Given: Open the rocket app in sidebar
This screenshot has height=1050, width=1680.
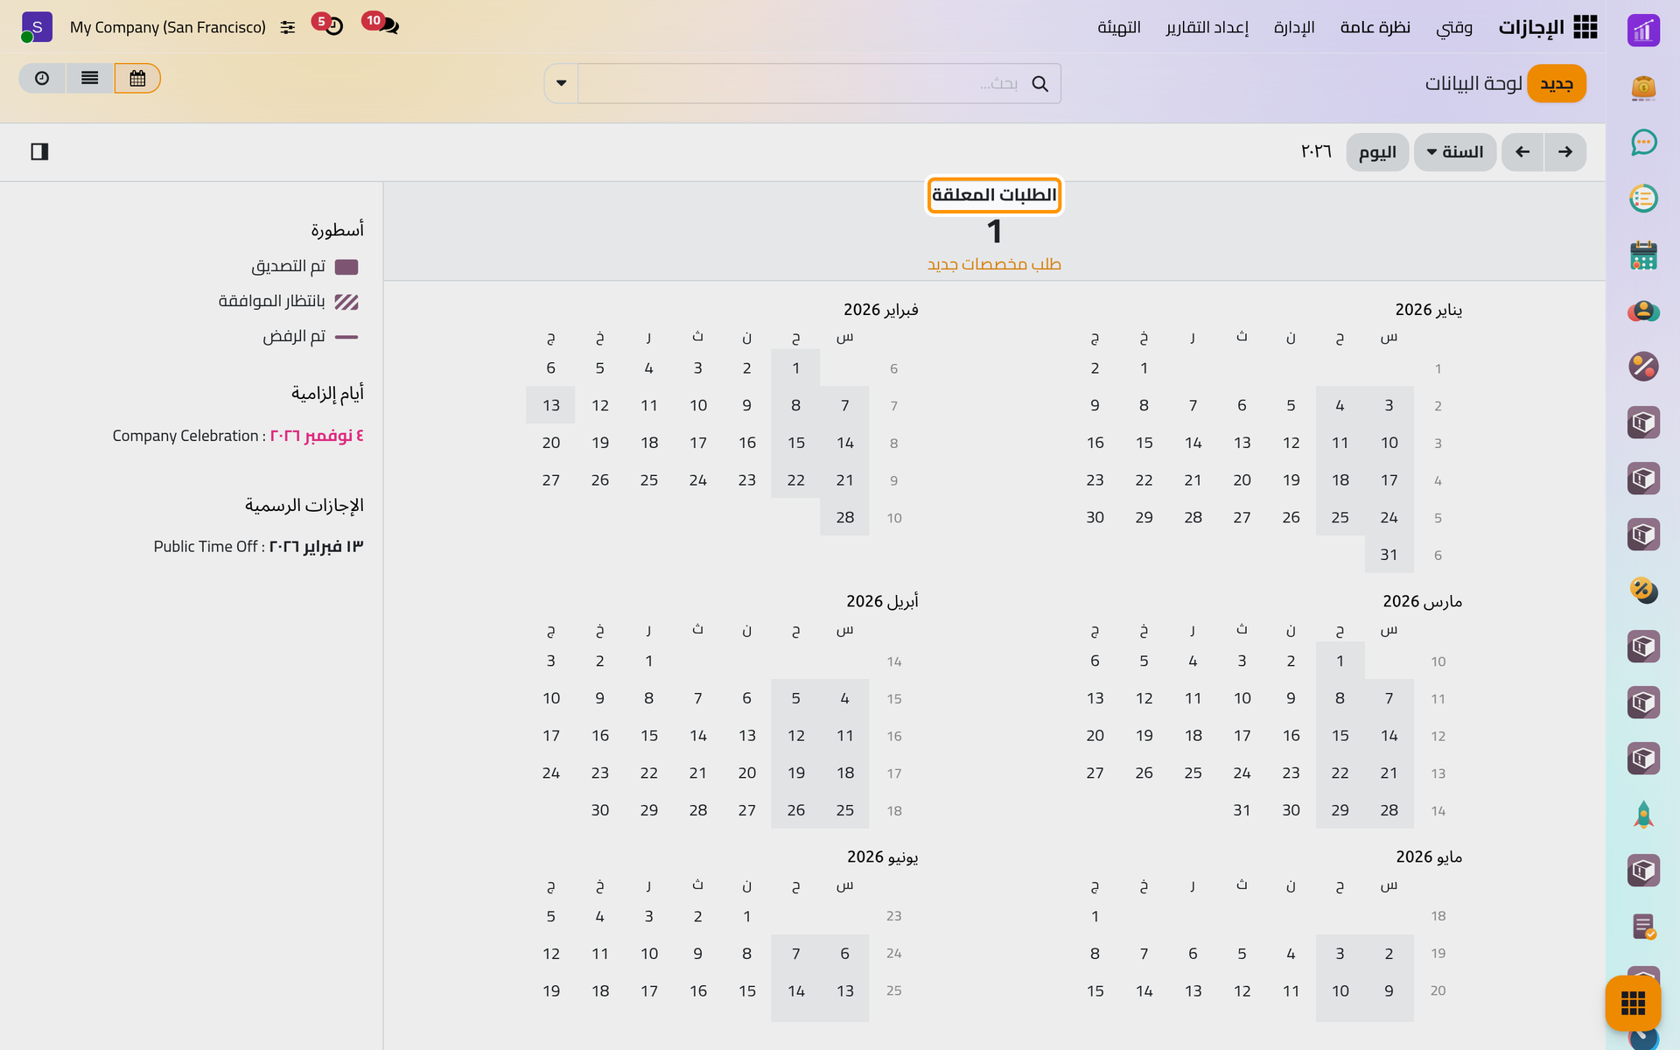Looking at the screenshot, I should pyautogui.click(x=1643, y=815).
